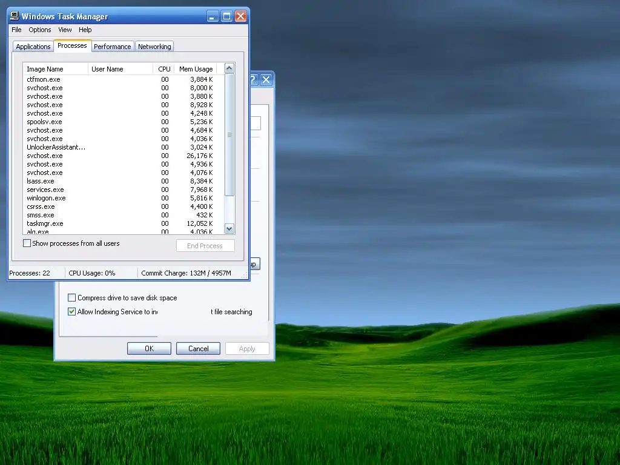Check Compress drive to save disk space

coord(71,298)
